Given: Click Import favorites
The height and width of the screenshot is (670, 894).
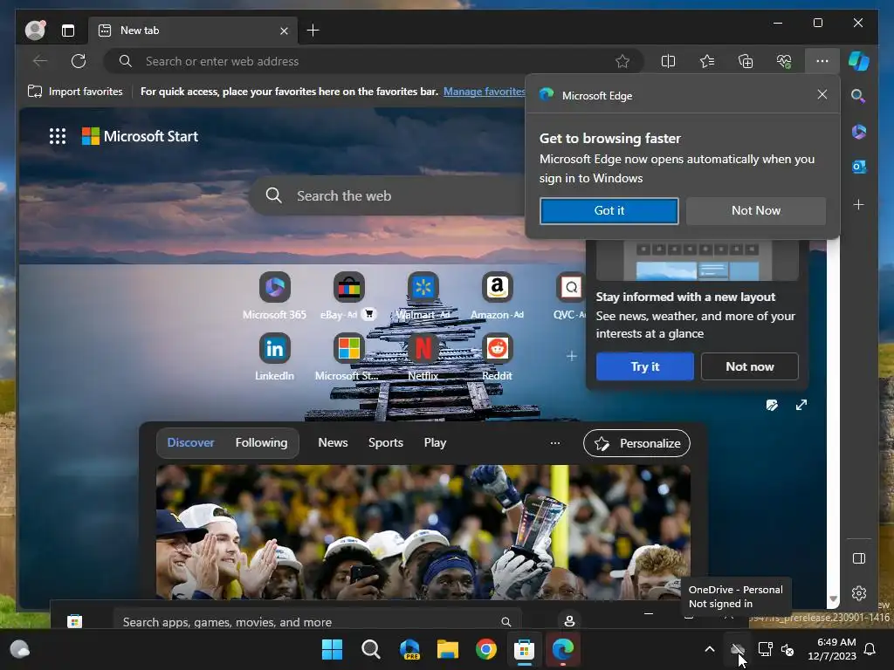Looking at the screenshot, I should coord(75,91).
